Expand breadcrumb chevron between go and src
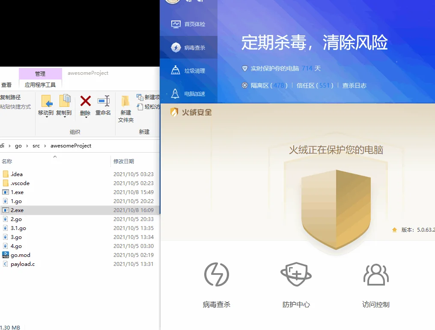The width and height of the screenshot is (435, 330). [27, 146]
